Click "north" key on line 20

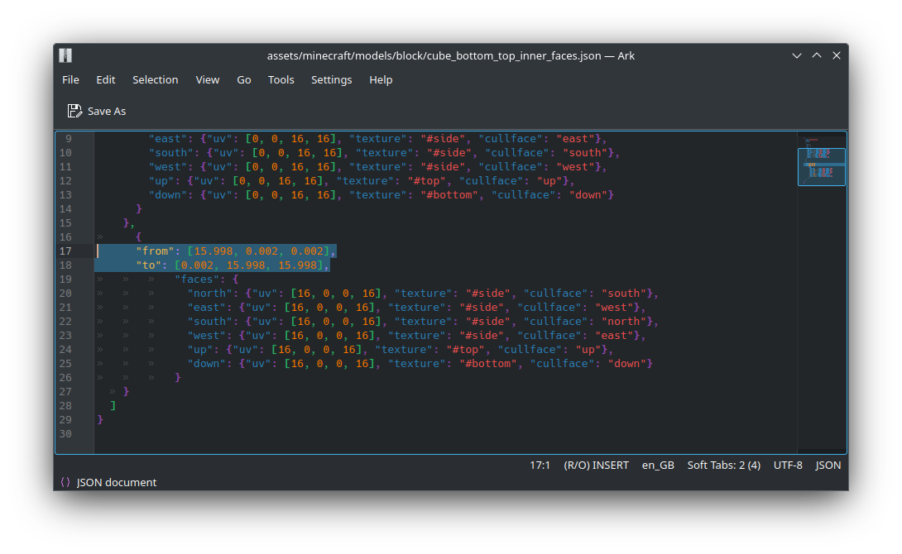pyautogui.click(x=210, y=293)
